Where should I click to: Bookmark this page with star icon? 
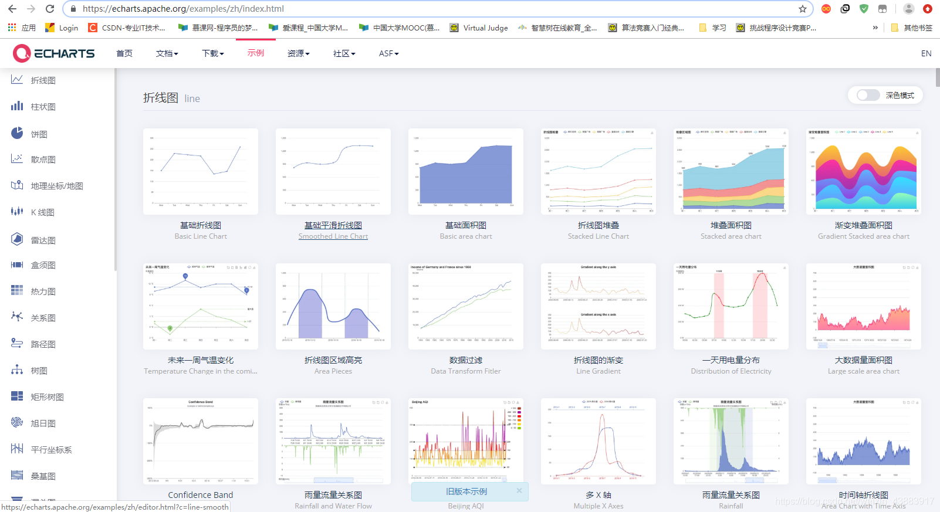[802, 9]
